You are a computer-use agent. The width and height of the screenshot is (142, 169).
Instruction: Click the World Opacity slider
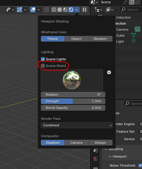click(73, 108)
